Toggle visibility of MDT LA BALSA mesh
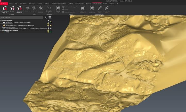This screenshot has width=186, height=112. coord(48,25)
